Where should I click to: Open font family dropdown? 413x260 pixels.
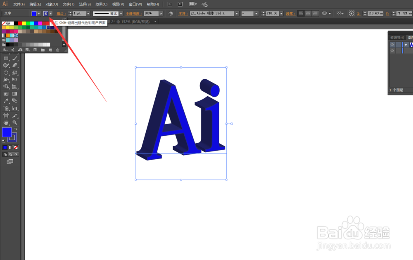(x=237, y=14)
